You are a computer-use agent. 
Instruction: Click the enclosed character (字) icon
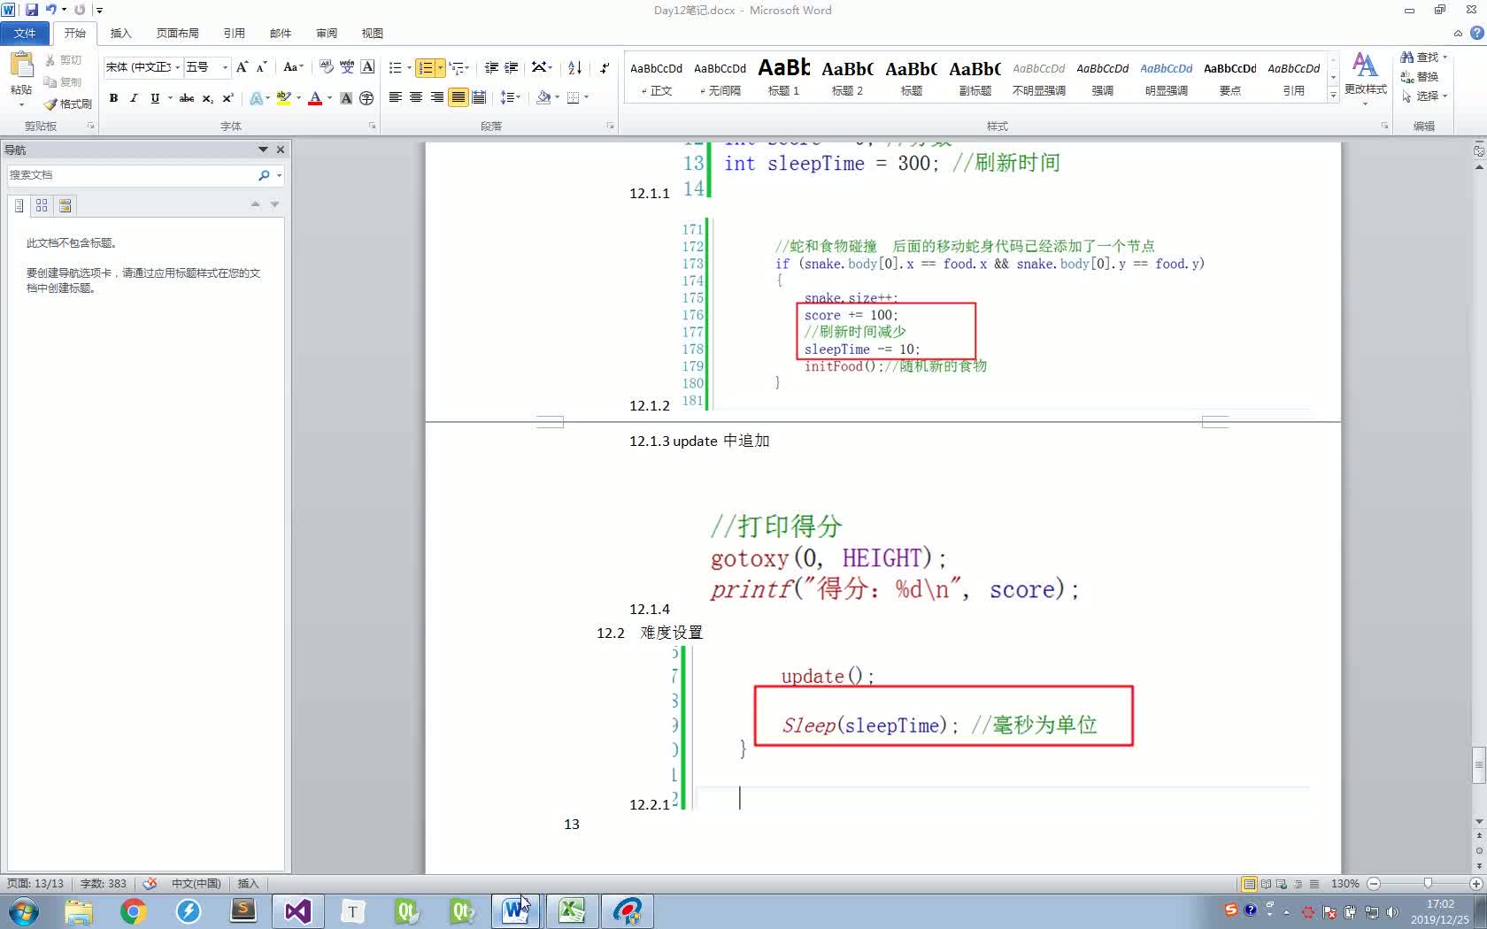[366, 98]
